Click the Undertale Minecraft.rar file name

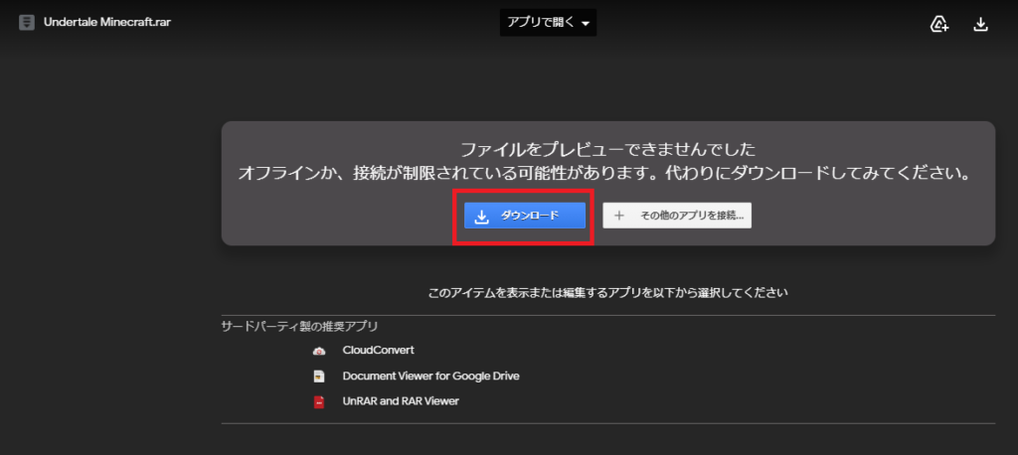point(107,22)
